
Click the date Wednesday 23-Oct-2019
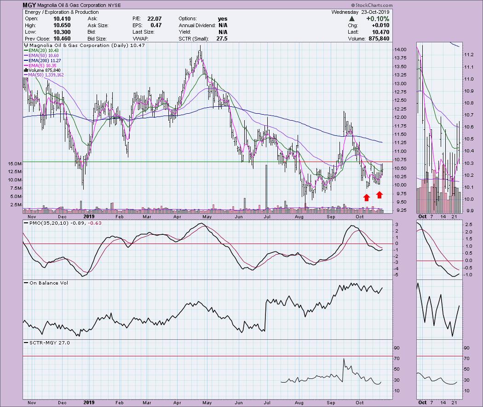[x=360, y=12]
